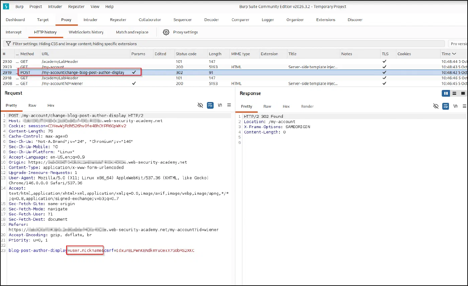Screen dimensions: 468x286
Task: Switch to the Sequencer tab
Action: pyautogui.click(x=183, y=20)
